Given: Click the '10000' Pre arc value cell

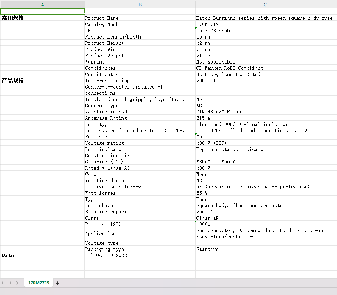Looking at the screenshot, I should click(x=265, y=224).
